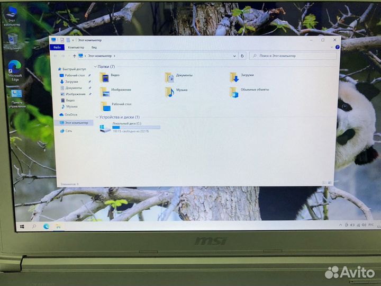The image size is (381, 286).
Task: Click the Edge icon on the taskbar
Action: (x=46, y=227)
